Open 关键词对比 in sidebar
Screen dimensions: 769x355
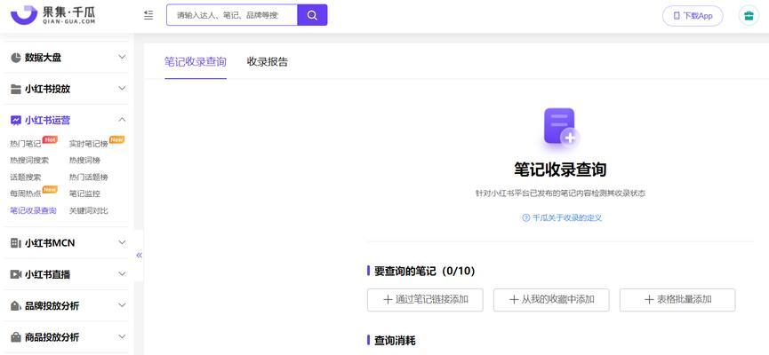88,211
